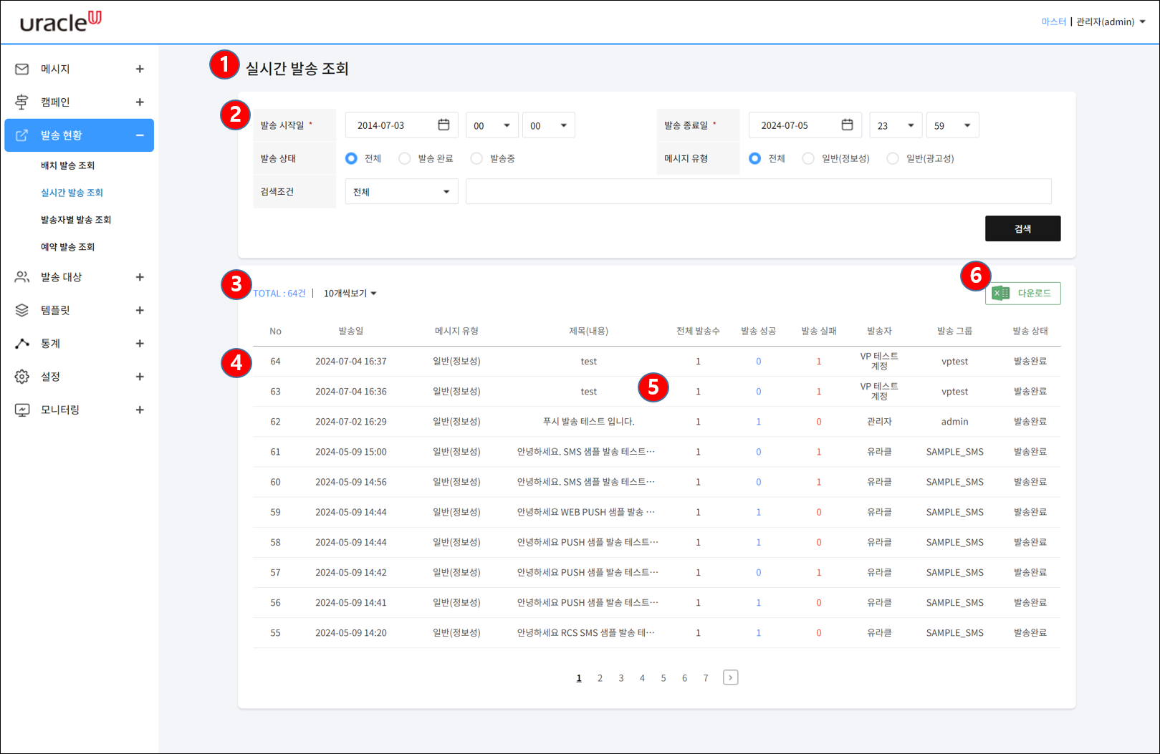Select 메시지 in the sidebar
This screenshot has height=754, width=1160.
55,69
